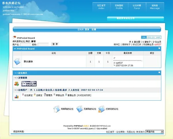
Task: Open the 界面风格 style dropdown
Action: tap(155, 132)
